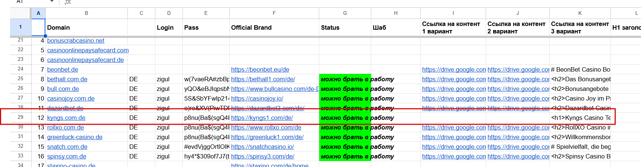Viewport: 641px width, 167px height.
Task: Select row 29 header
Action: [20, 117]
